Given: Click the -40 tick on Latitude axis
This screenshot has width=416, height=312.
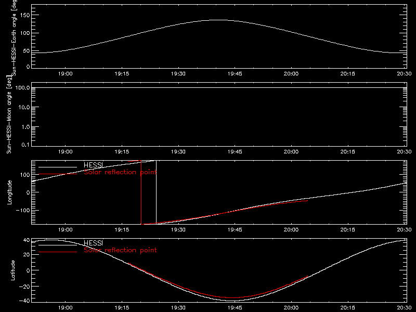Looking at the screenshot, I should (x=24, y=301).
